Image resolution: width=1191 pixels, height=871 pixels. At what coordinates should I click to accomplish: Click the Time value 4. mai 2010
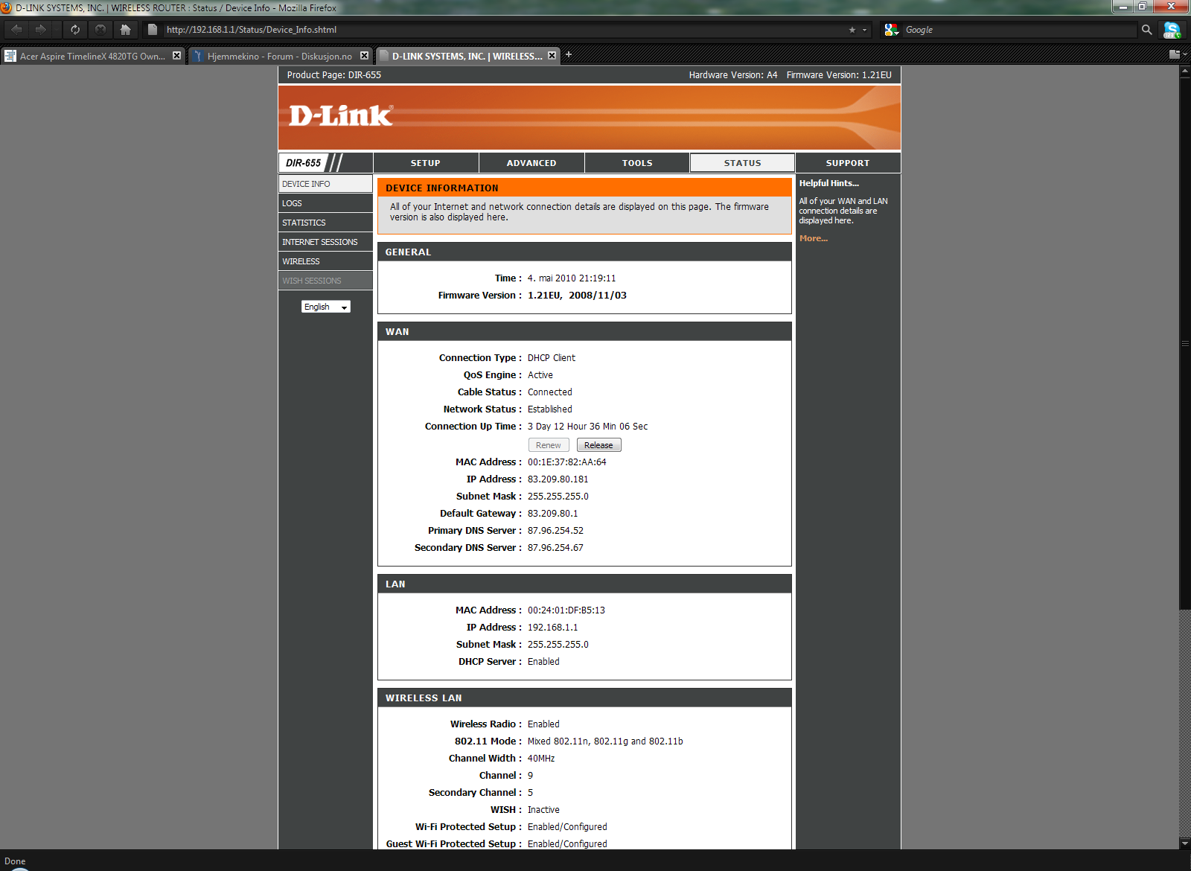[572, 278]
